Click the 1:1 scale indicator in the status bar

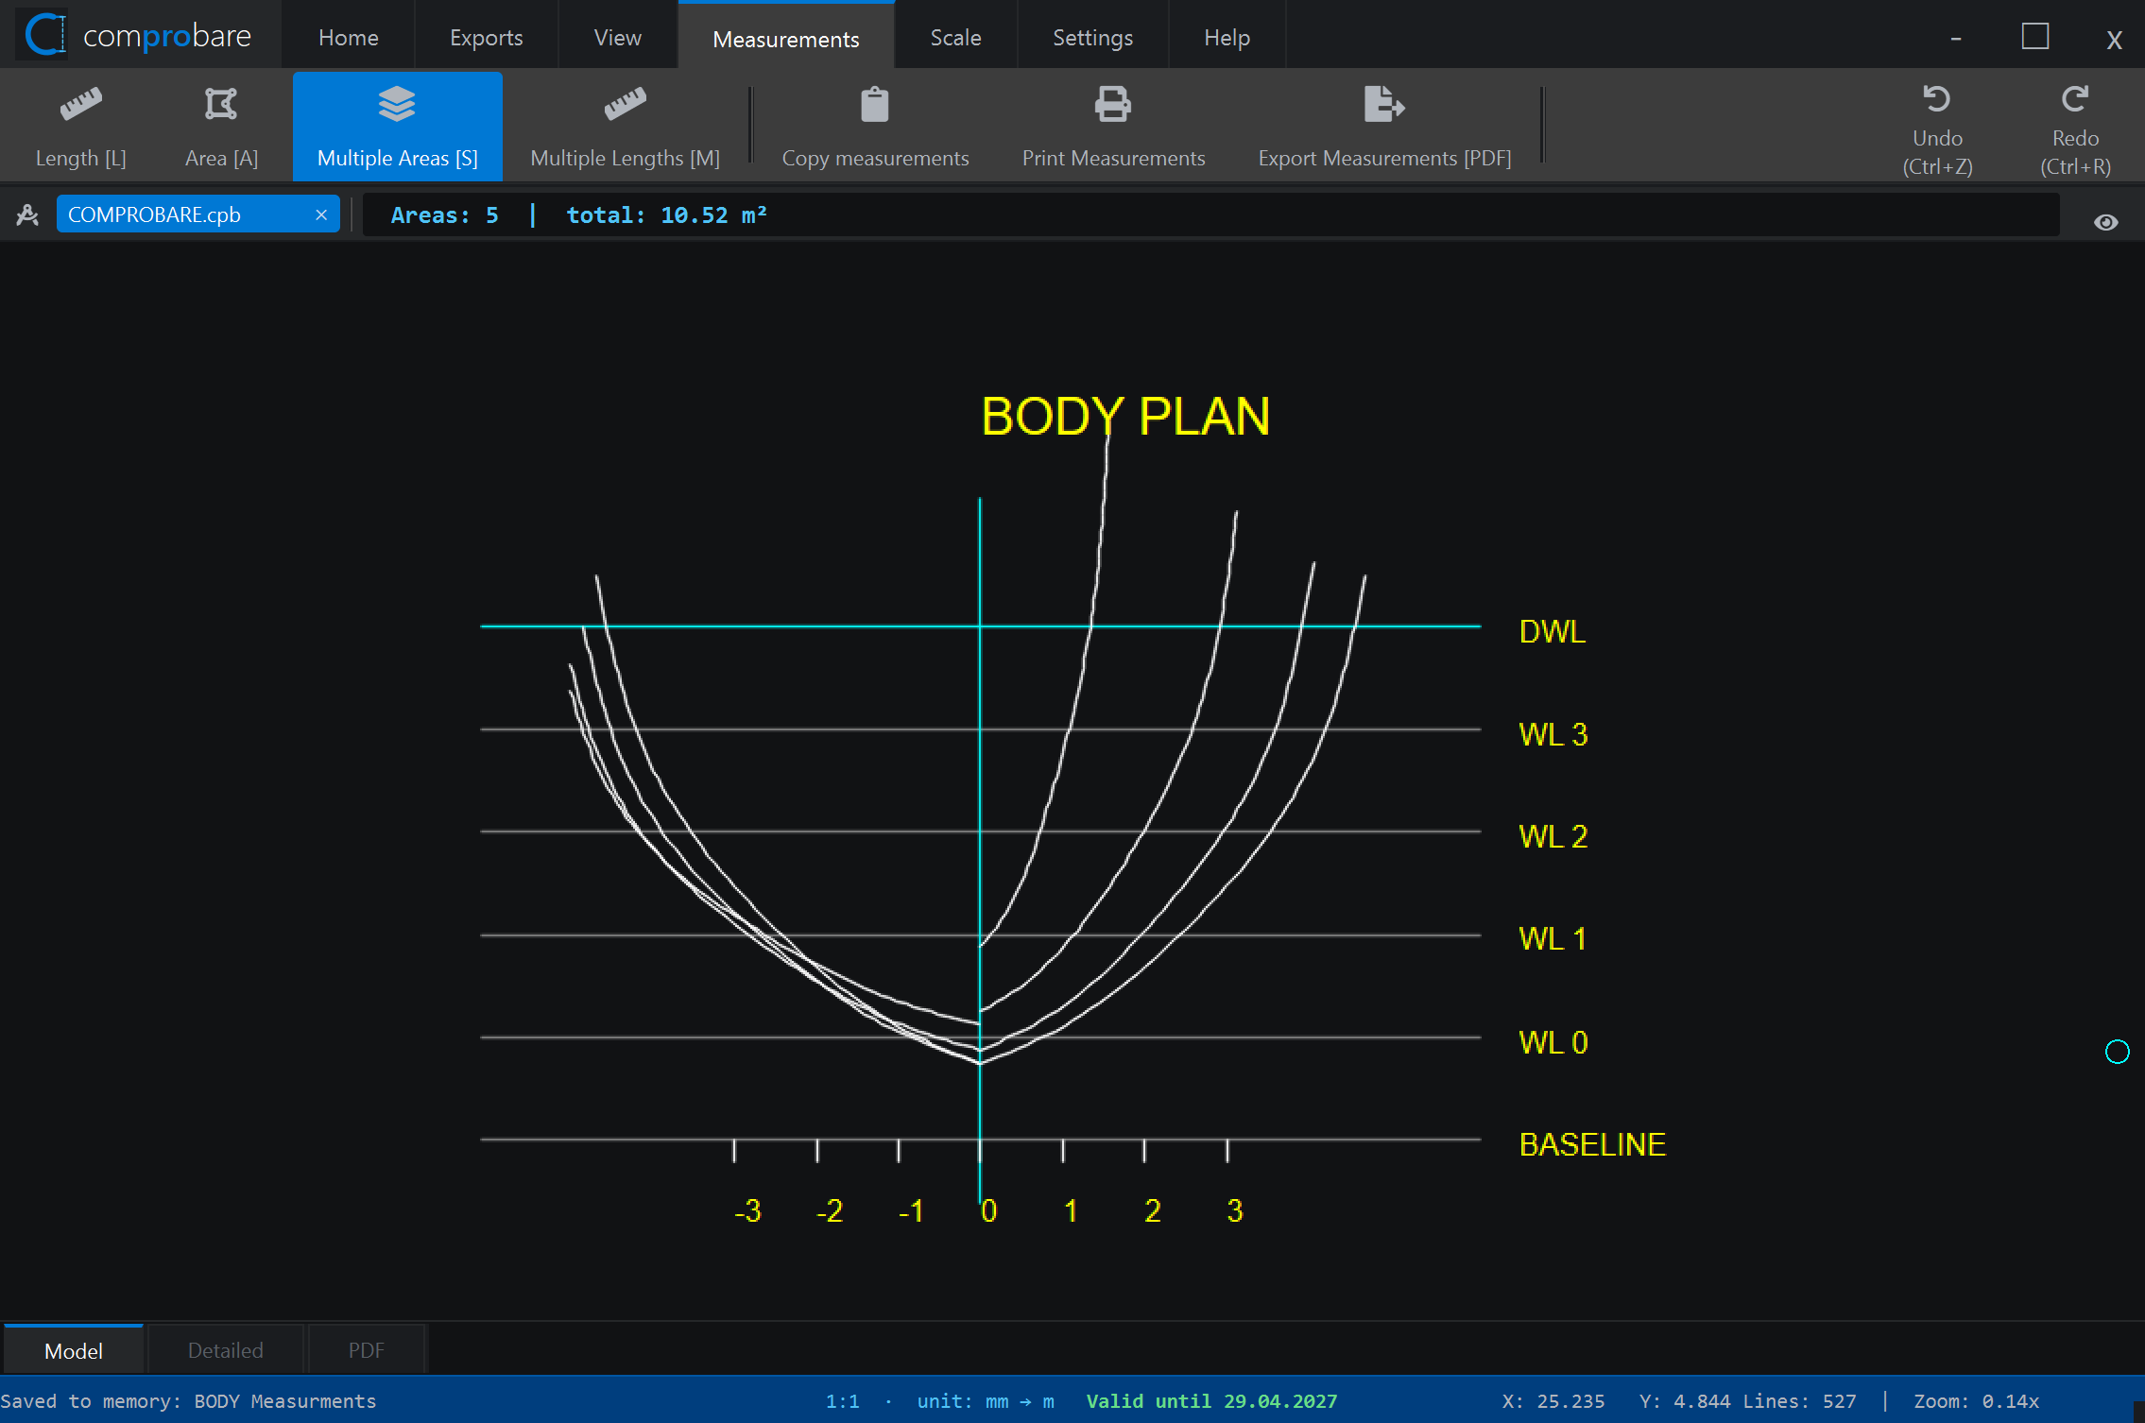842,1401
